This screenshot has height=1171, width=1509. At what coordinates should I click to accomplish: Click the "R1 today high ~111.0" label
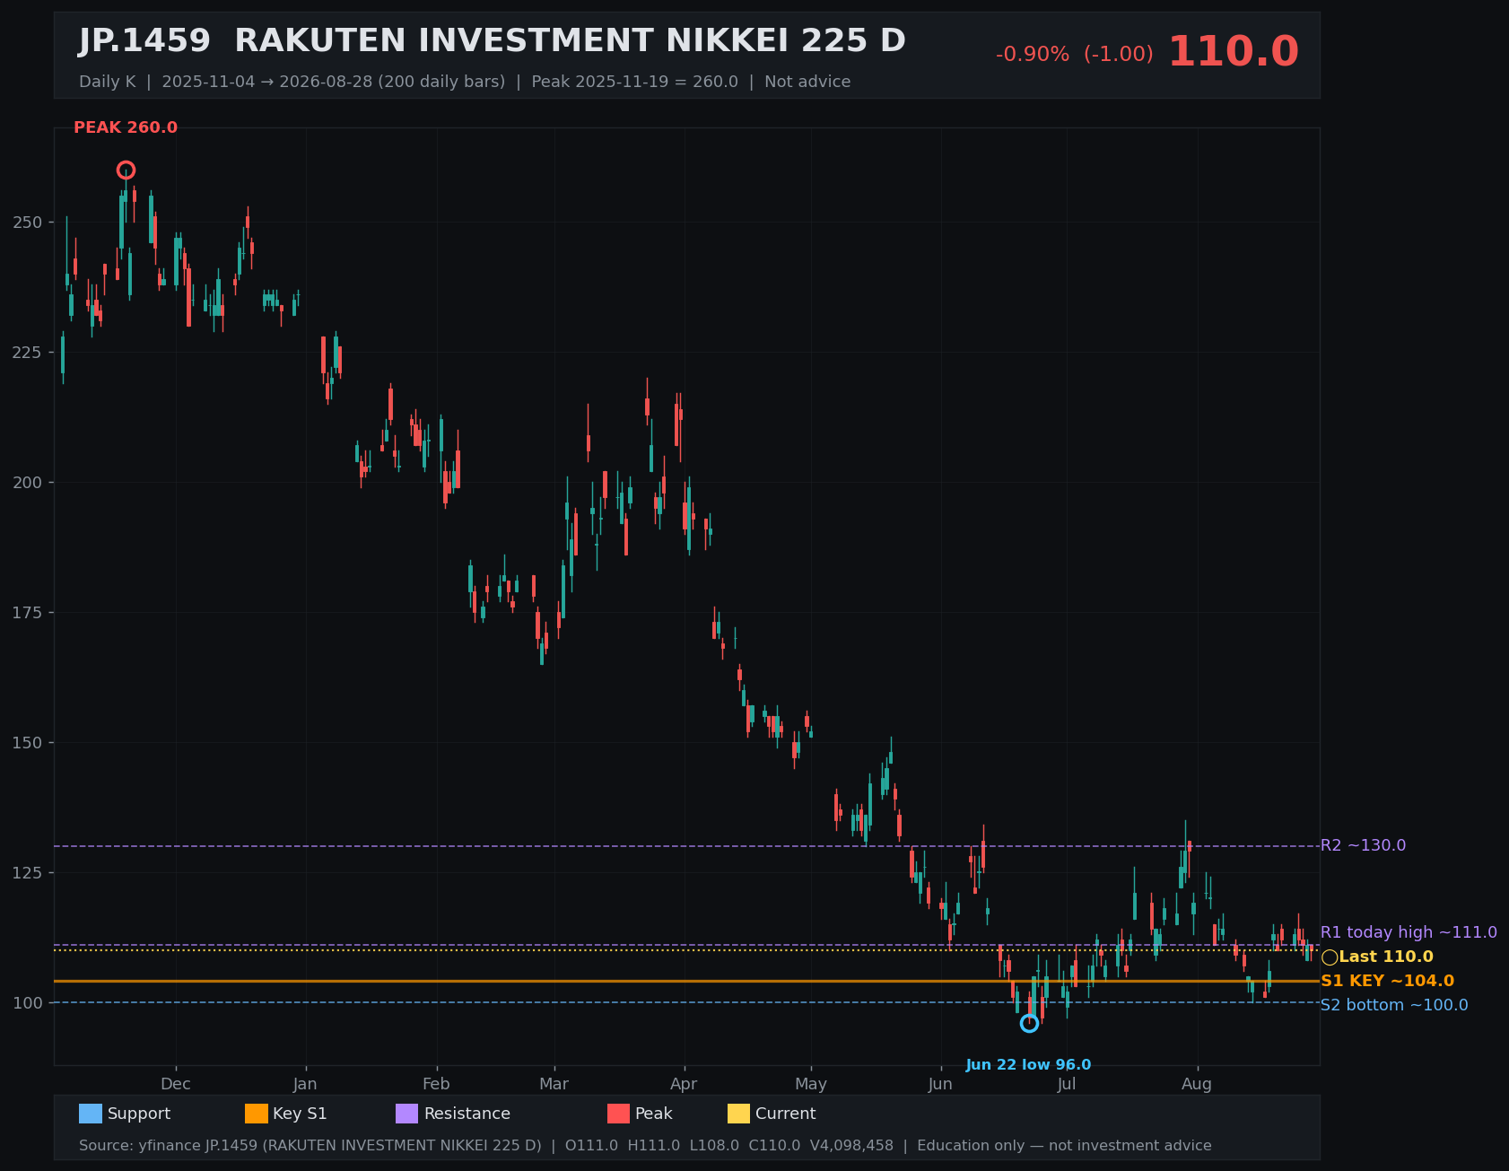[1409, 932]
